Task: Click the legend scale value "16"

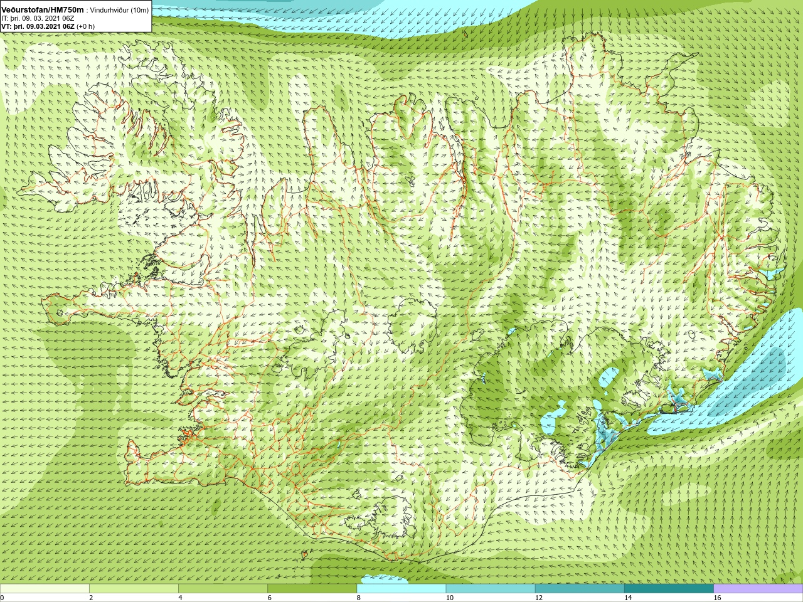Action: click(717, 598)
